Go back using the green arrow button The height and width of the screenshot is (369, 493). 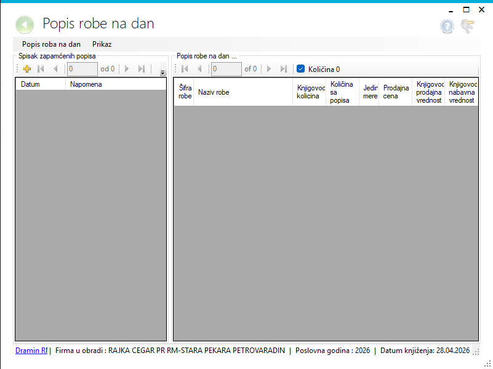click(25, 25)
